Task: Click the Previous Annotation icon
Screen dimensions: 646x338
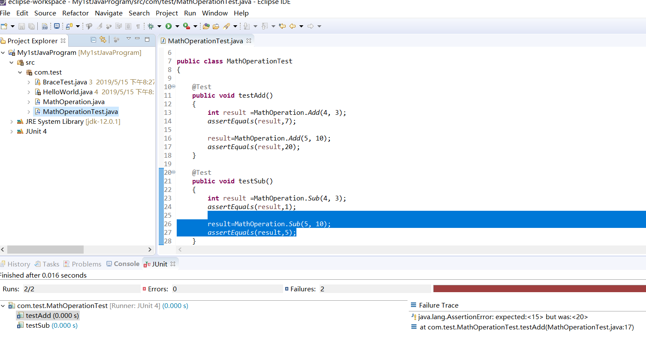Action: coord(265,26)
